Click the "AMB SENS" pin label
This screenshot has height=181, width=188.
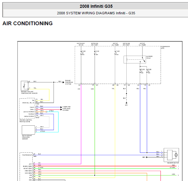(28, 171)
